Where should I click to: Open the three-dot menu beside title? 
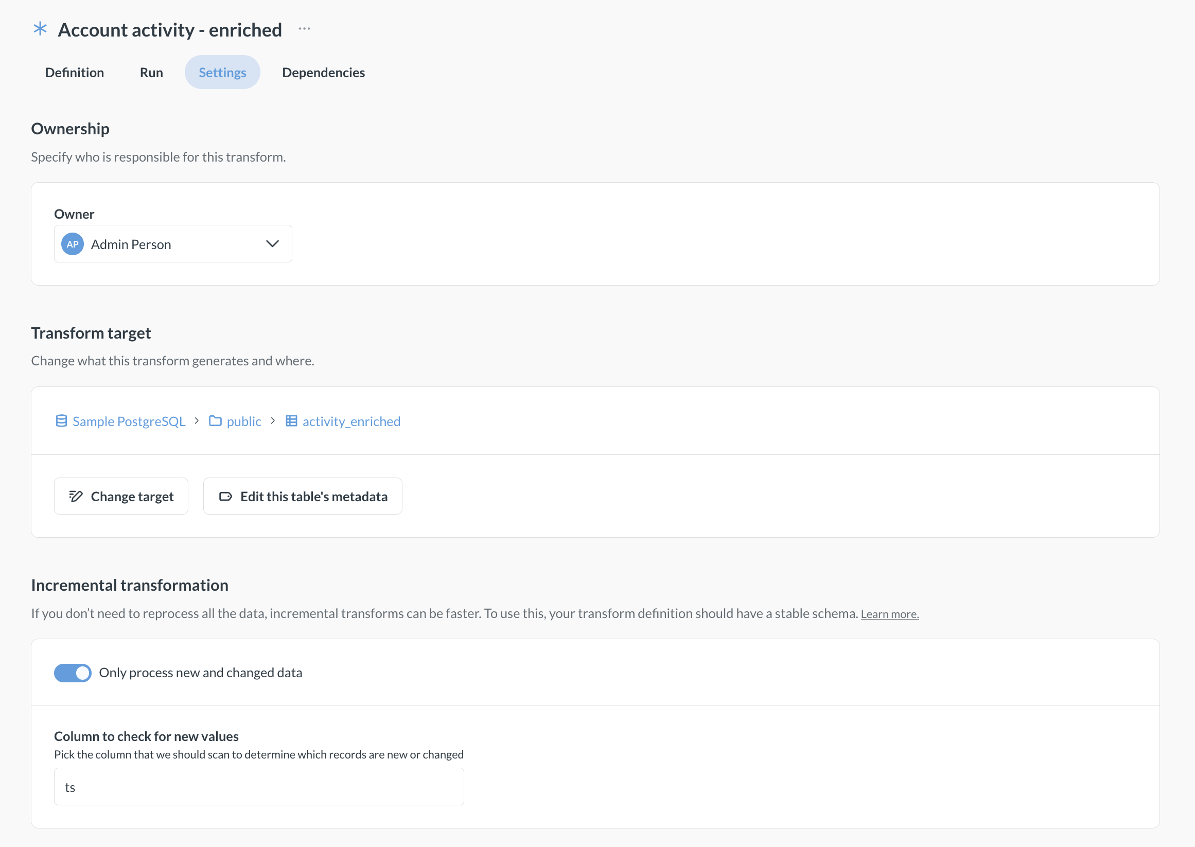pyautogui.click(x=304, y=29)
